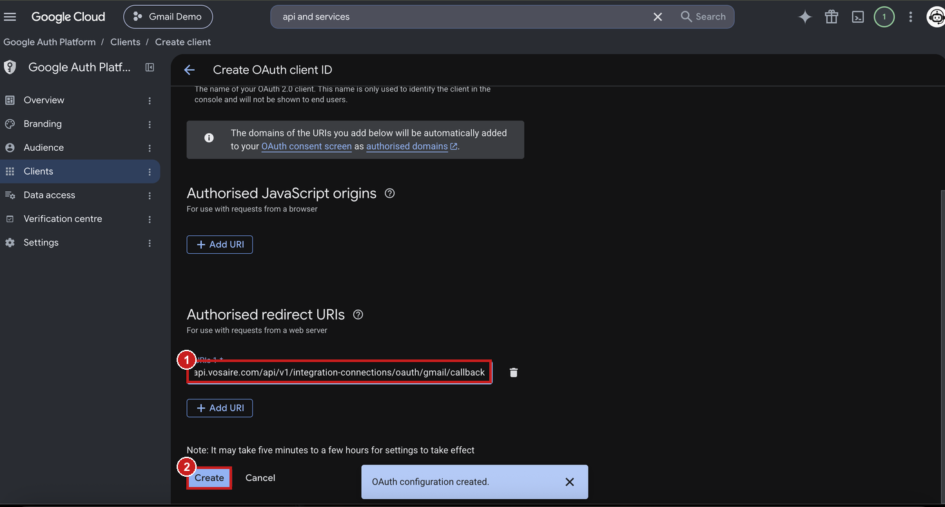945x507 pixels.
Task: Open Data access row three-dot menu
Action: 150,196
